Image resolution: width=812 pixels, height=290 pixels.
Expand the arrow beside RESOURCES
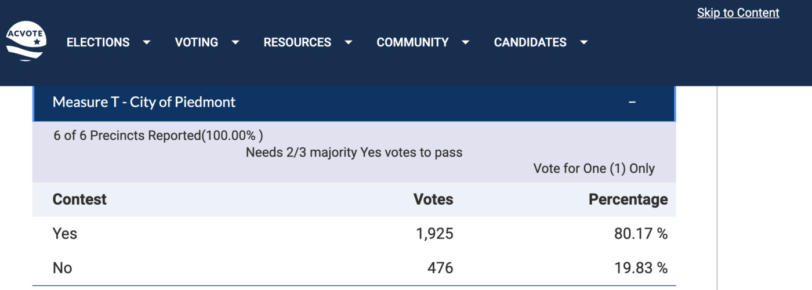[x=348, y=42]
